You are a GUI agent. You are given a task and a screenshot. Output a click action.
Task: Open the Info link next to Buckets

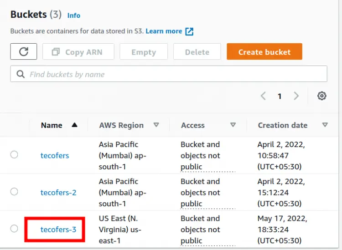point(74,15)
